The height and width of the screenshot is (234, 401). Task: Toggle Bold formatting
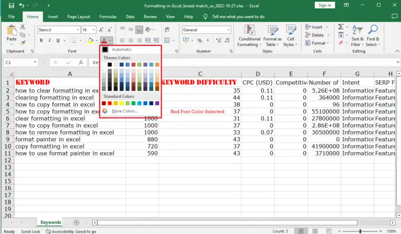(41, 40)
